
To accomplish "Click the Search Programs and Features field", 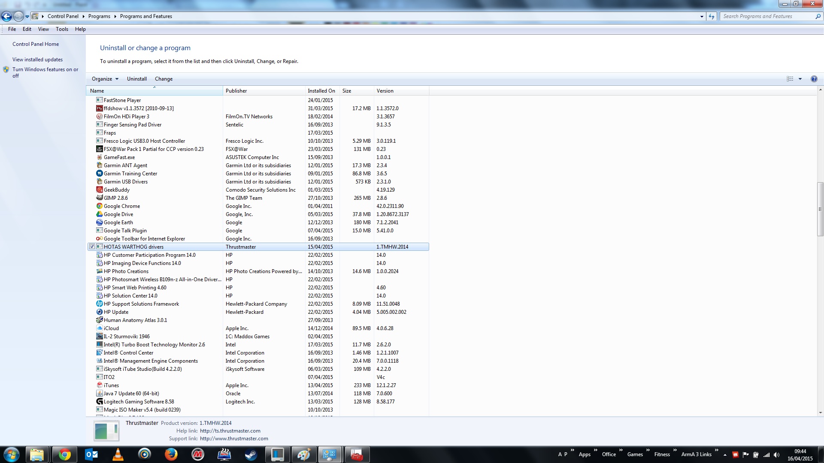I will pyautogui.click(x=767, y=16).
